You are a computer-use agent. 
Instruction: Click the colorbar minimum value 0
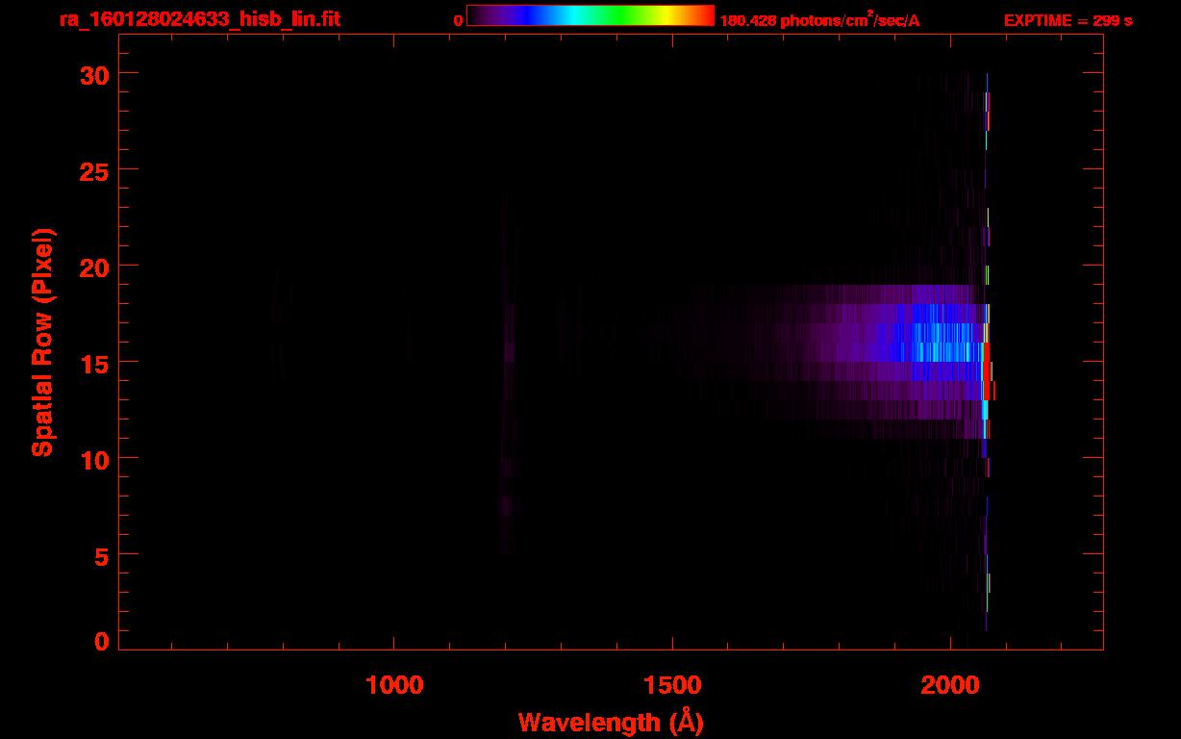[459, 20]
